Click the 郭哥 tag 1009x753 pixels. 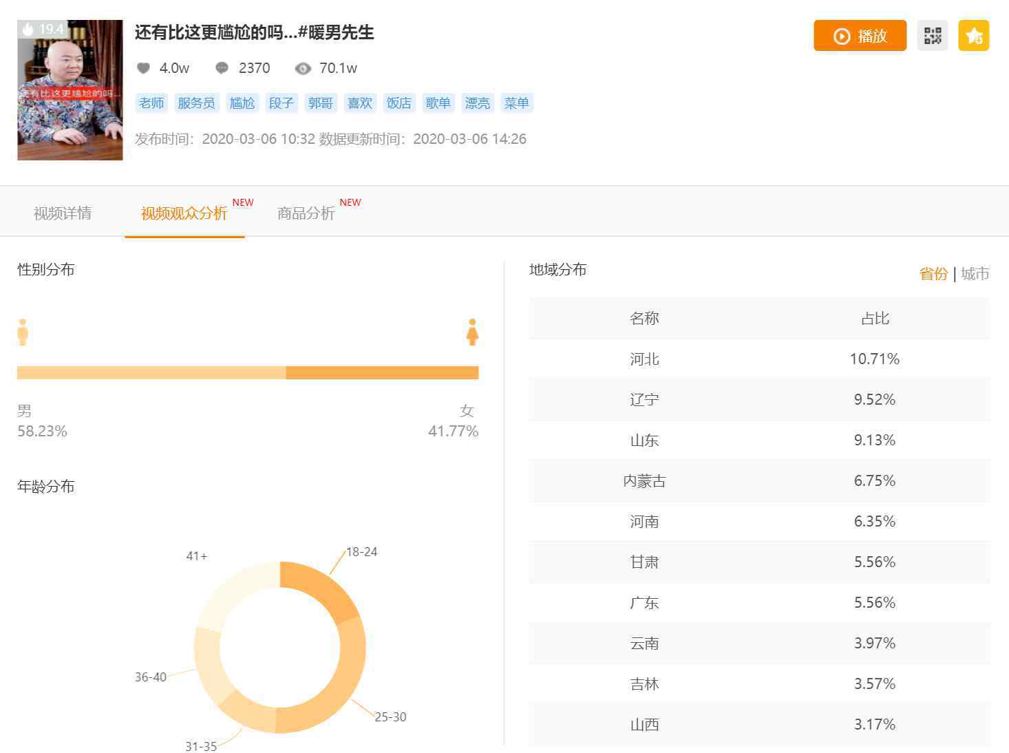pyautogui.click(x=321, y=103)
